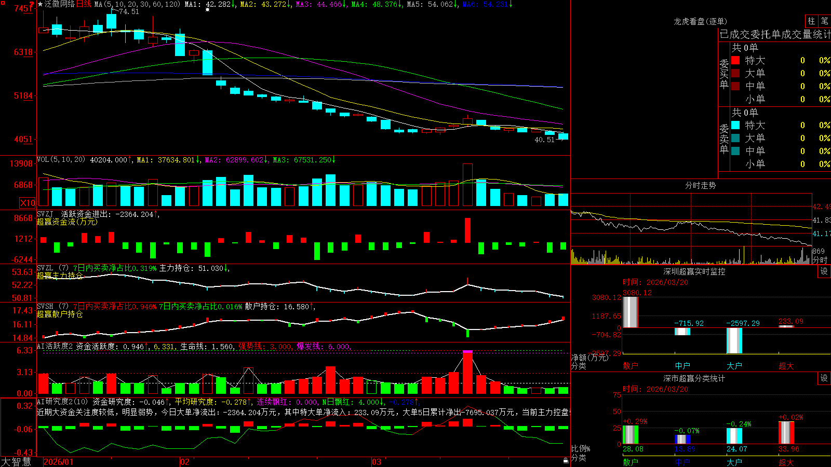Viewport: 831px width, 467px height.
Task: Open MA(5,10,20,30,60,120) parameter settings
Action: coord(137,4)
